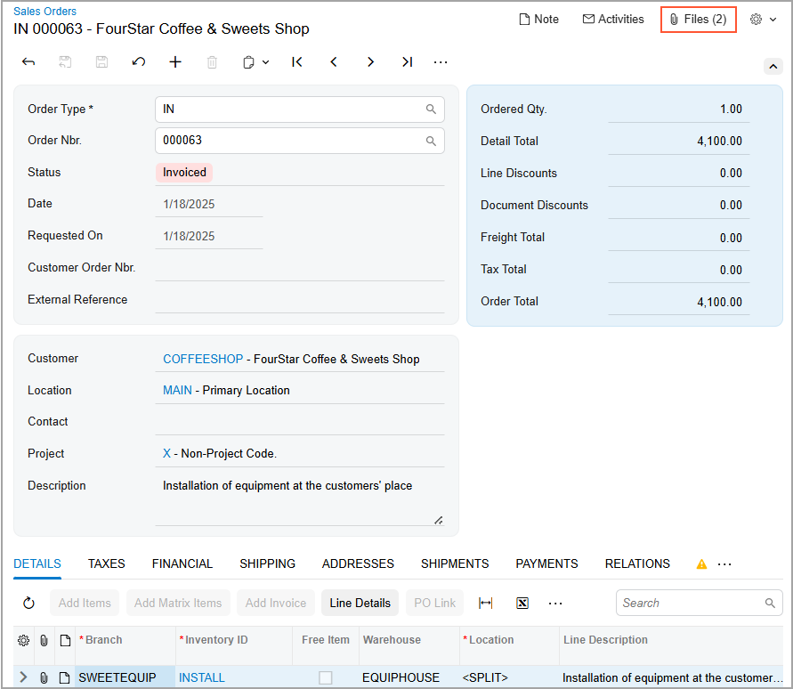Add new record with plus icon

coord(175,62)
